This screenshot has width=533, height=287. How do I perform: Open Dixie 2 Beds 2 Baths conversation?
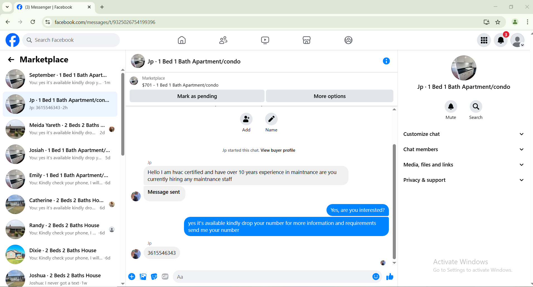pyautogui.click(x=60, y=254)
